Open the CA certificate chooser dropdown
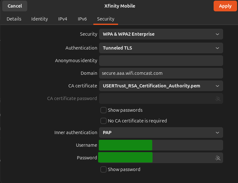This screenshot has width=238, height=183. coord(161,86)
